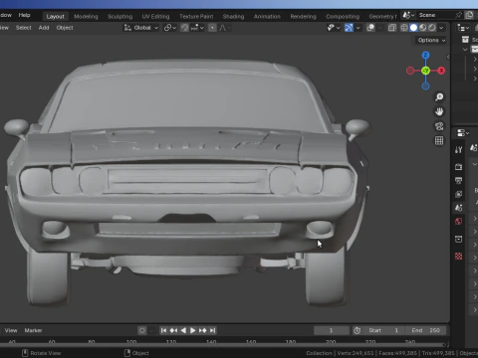Image resolution: width=478 pixels, height=358 pixels.
Task: Toggle the camera view icon
Action: point(439,126)
